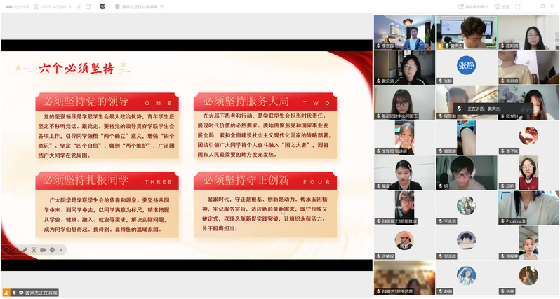Select the 黄声杰 highlighted speaker tile
The width and height of the screenshot is (560, 299).
click(x=466, y=32)
